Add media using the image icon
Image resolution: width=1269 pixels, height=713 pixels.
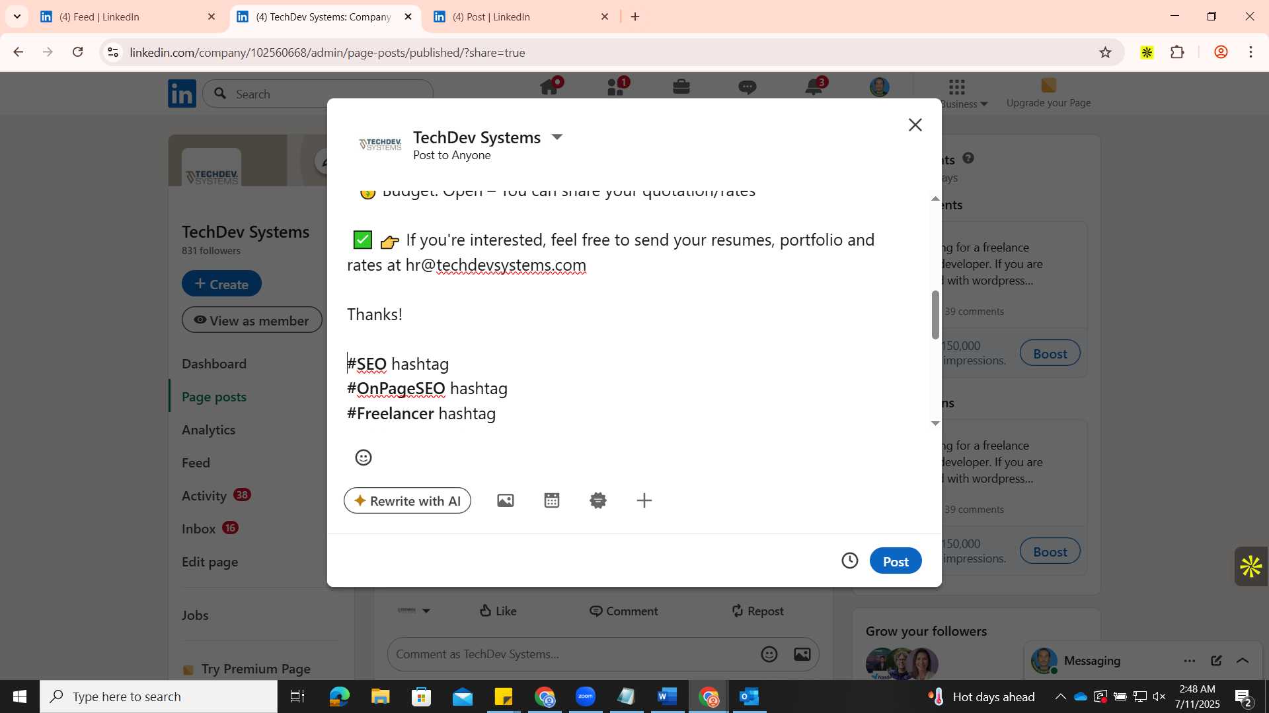(506, 500)
